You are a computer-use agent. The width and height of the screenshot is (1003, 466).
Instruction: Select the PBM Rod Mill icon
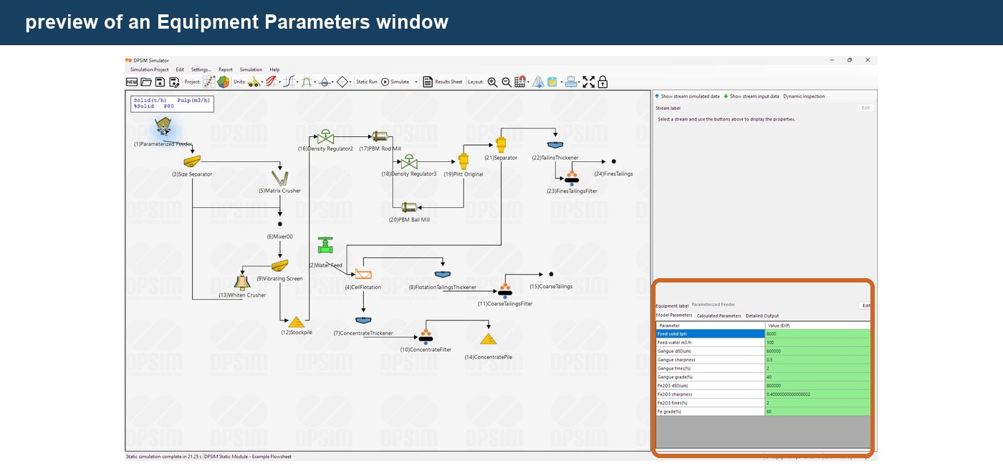[x=380, y=136]
